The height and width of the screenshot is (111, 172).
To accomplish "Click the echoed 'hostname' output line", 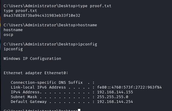I will 13,30.
